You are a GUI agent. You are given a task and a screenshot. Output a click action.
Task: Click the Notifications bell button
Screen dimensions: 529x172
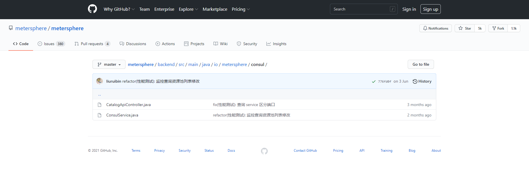click(435, 28)
